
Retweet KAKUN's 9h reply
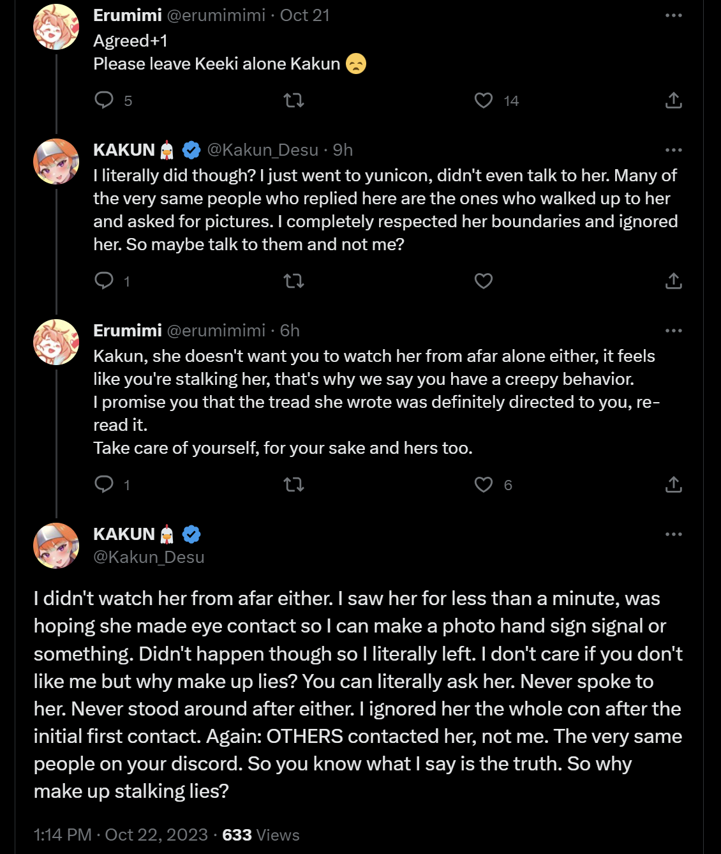tap(294, 281)
